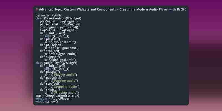Select the "class AudioPlayer(QWidget)" line
222x111 pixels.
click(56, 63)
